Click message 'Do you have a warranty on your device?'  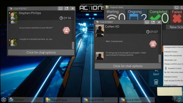[x=36, y=28]
